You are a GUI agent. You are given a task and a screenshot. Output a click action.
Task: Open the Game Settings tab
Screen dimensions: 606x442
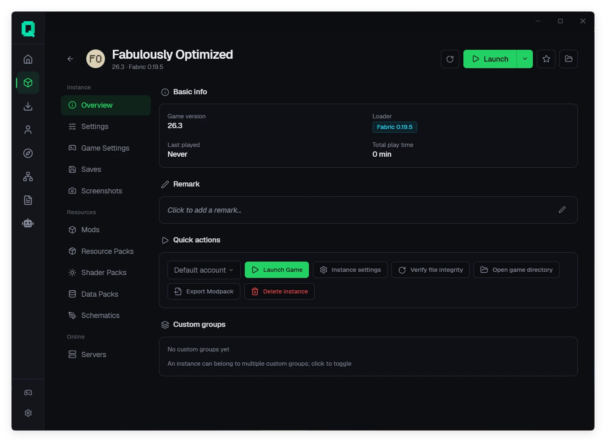tap(106, 148)
